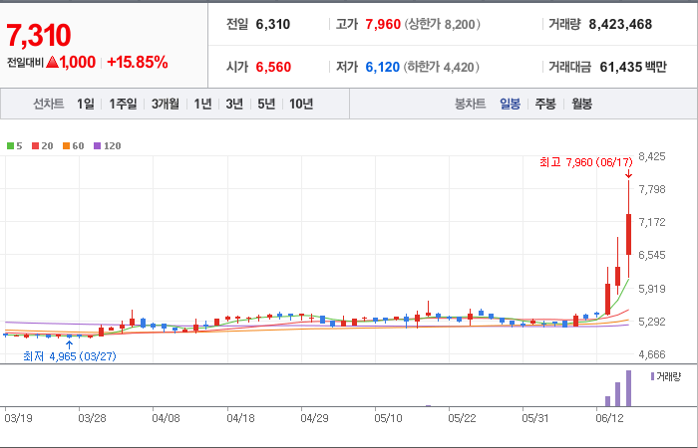The width and height of the screenshot is (698, 448).
Task: Show the 10년 line chart
Action: (301, 104)
